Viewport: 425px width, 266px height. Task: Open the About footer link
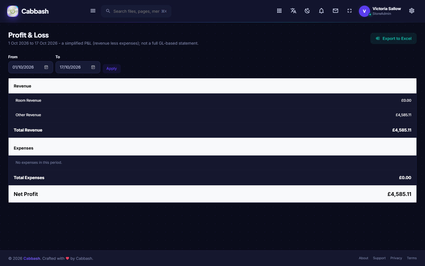[x=363, y=258]
